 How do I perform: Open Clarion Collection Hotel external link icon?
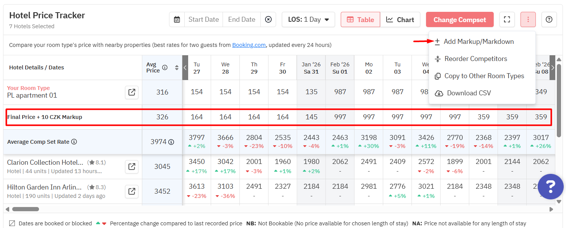pos(132,167)
